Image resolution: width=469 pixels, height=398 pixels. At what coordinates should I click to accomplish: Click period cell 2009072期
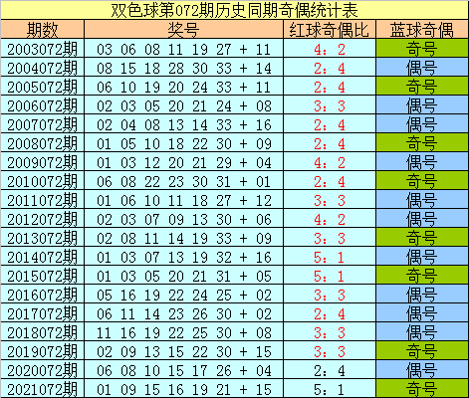pos(42,162)
